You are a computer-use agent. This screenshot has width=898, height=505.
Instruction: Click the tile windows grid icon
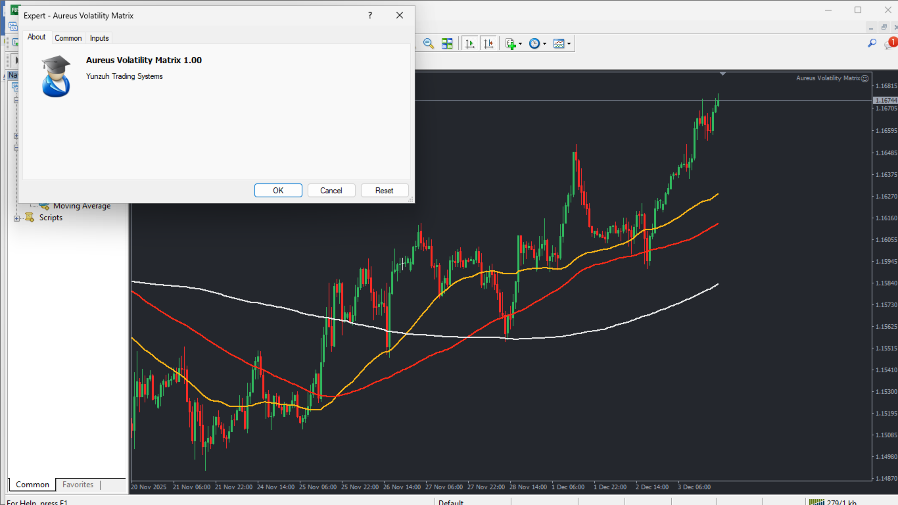(447, 43)
